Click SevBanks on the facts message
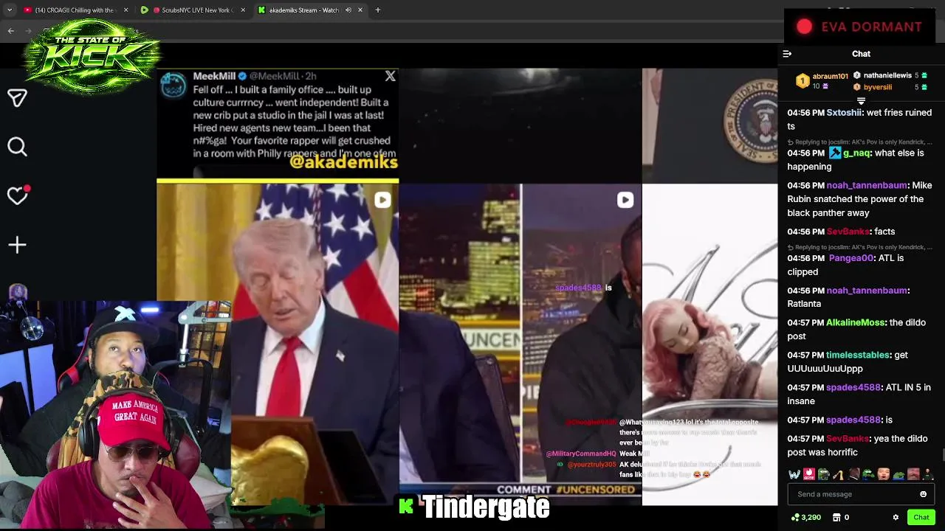This screenshot has width=945, height=531. (x=848, y=232)
